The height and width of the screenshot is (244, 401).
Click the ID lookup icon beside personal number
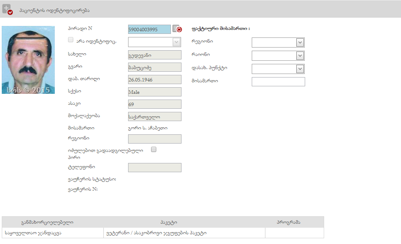[x=177, y=29]
